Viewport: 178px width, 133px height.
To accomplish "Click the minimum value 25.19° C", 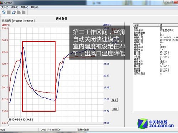I will pos(164,52).
